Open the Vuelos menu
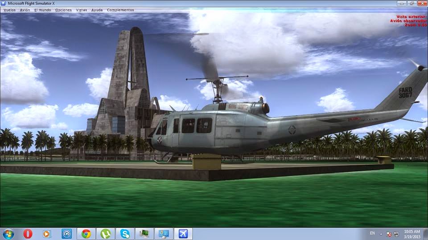This screenshot has height=240, width=428. [x=9, y=10]
